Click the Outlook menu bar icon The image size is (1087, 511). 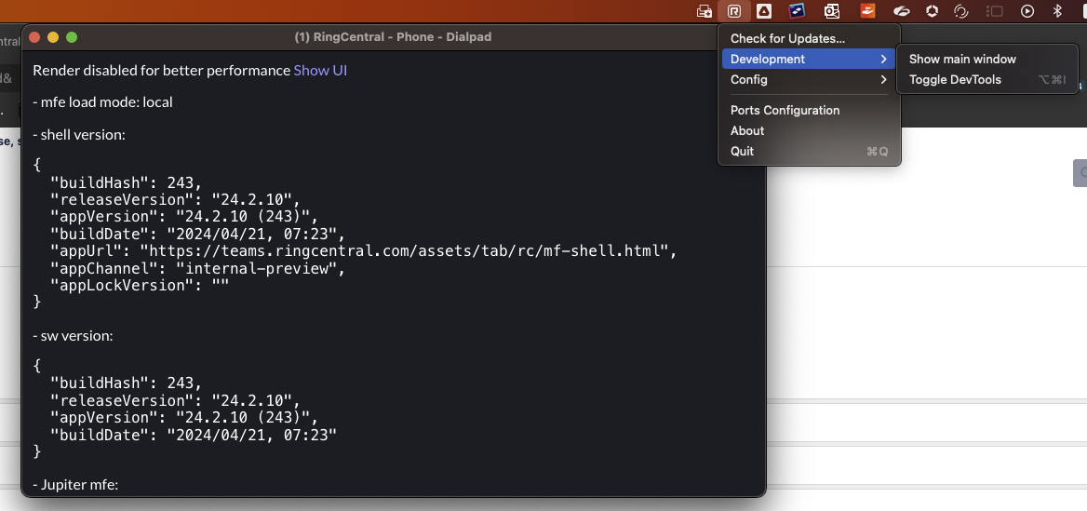point(832,11)
